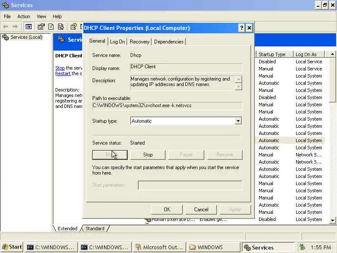Image resolution: width=337 pixels, height=253 pixels.
Task: Open the Help menu
Action: coord(57,16)
